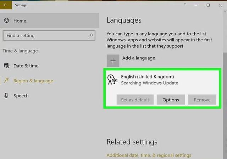The width and height of the screenshot is (227, 159).
Task: Close the Settings window
Action: (x=220, y=5)
